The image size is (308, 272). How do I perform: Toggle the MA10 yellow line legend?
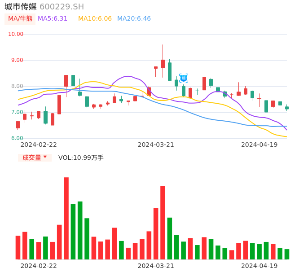pos(95,19)
